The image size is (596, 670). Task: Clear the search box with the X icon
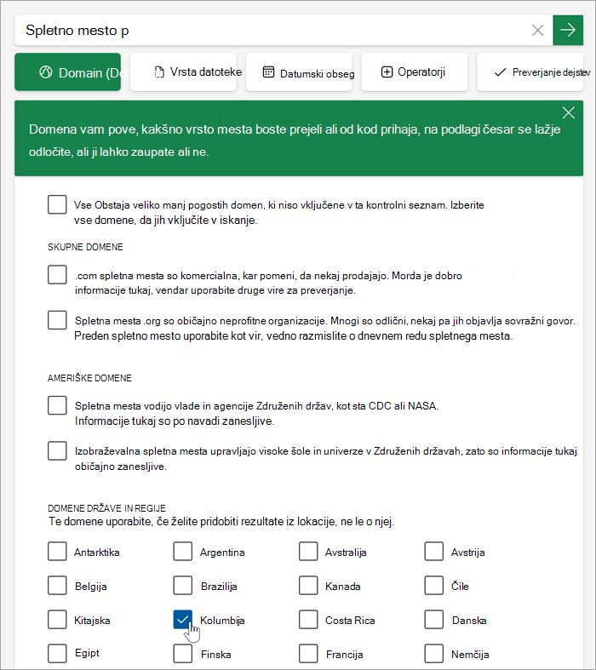pos(537,30)
